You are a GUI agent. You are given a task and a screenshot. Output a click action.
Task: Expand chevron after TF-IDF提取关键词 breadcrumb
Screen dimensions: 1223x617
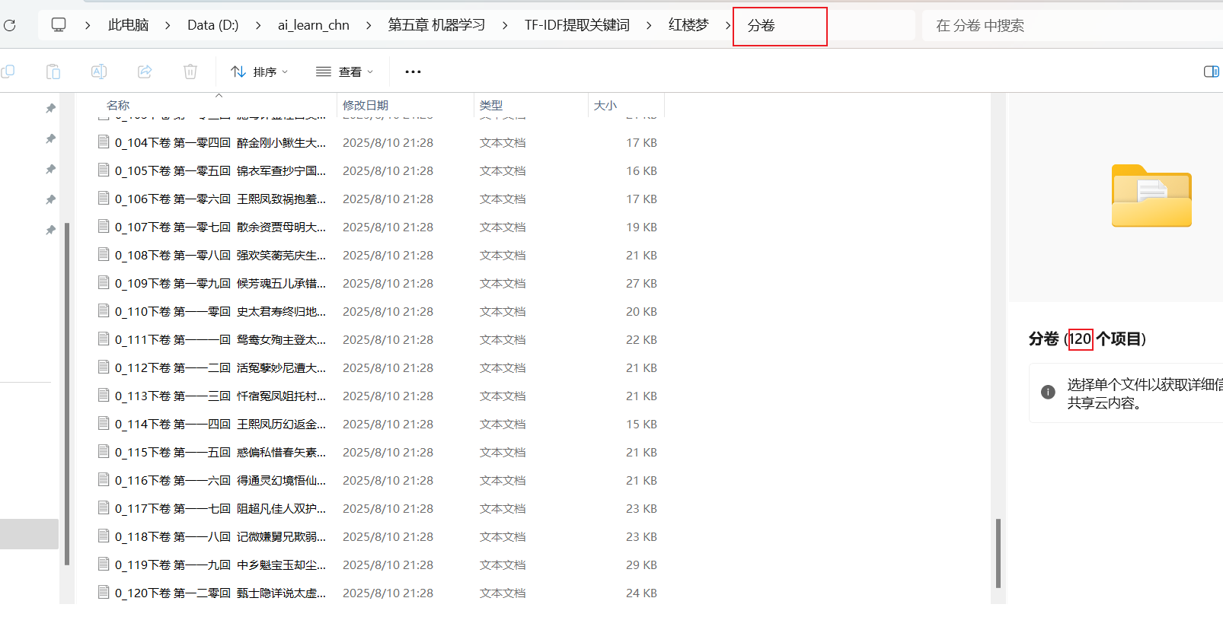(649, 25)
